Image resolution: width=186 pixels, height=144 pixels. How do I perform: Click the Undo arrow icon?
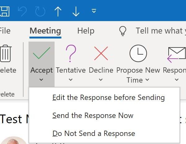tap(22, 11)
